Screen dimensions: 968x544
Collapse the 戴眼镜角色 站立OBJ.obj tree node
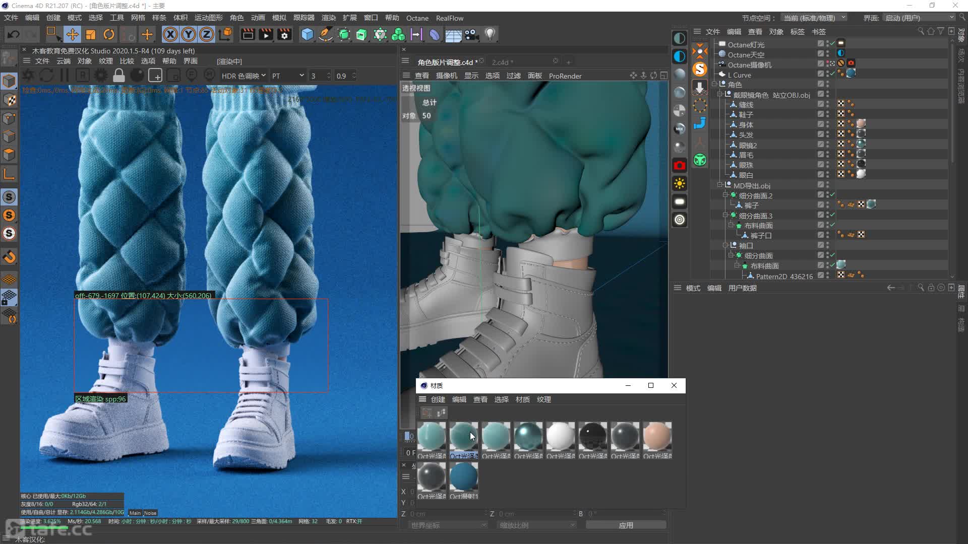click(x=720, y=94)
